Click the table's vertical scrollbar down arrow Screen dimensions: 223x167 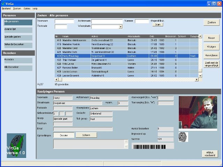point(200,75)
